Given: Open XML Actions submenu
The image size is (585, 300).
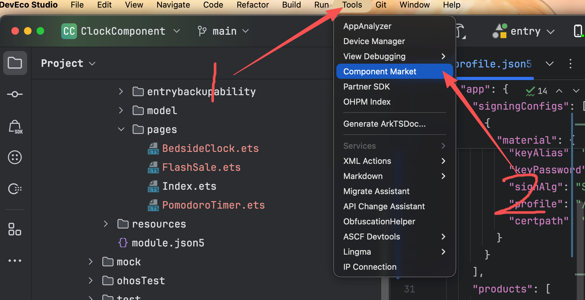Looking at the screenshot, I should [395, 161].
